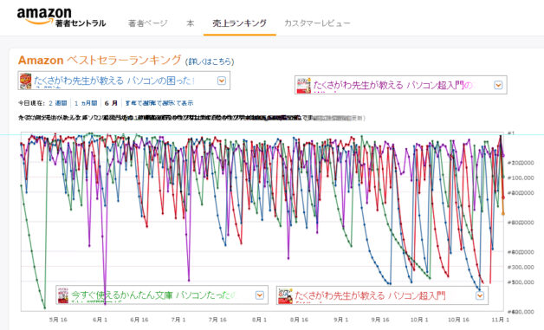The width and height of the screenshot is (544, 330).
Task: Click the 9月 16 date label
Action: 380,320
